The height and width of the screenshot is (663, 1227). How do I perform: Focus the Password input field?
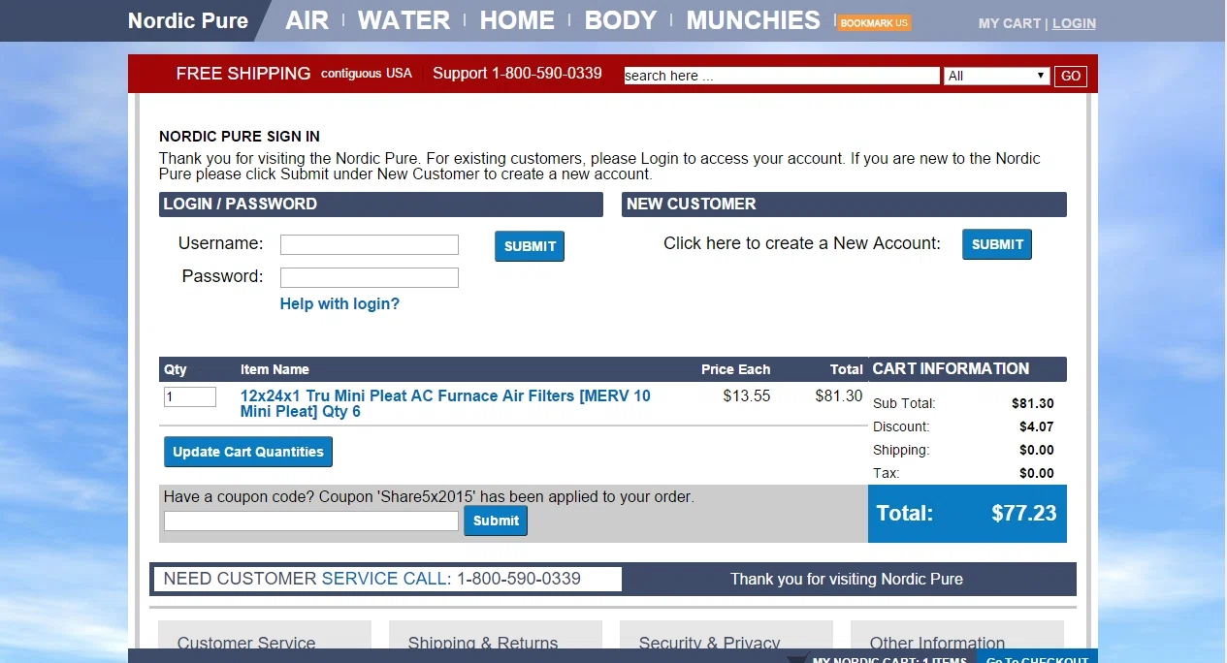[x=369, y=278]
